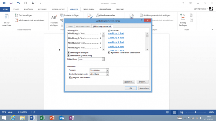Click the Quellen verwalten icon

98,15
